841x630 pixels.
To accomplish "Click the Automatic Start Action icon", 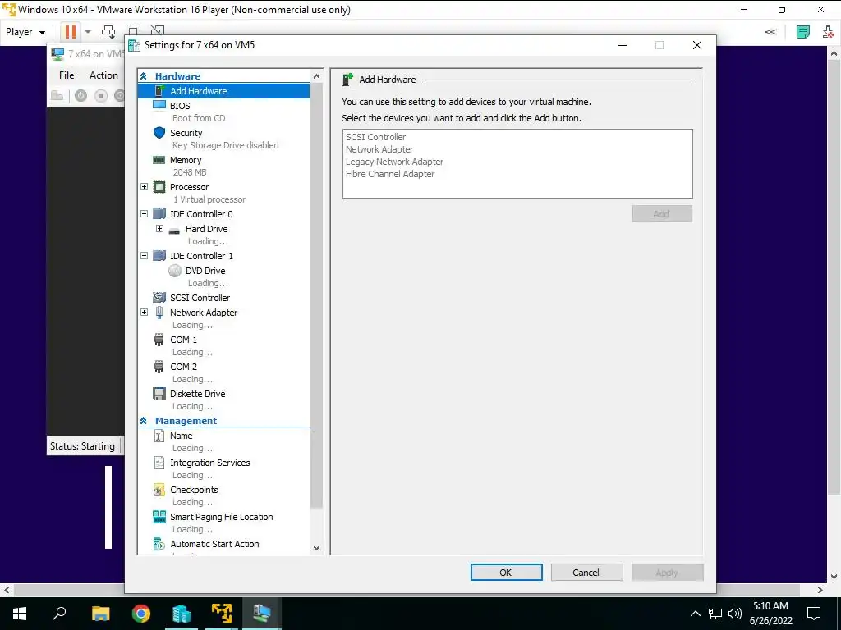I will click(x=159, y=544).
